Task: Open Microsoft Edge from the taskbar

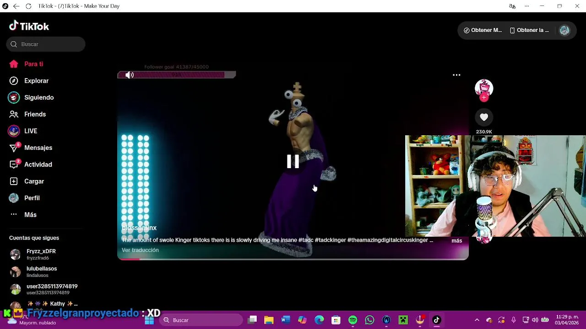Action: click(x=319, y=320)
